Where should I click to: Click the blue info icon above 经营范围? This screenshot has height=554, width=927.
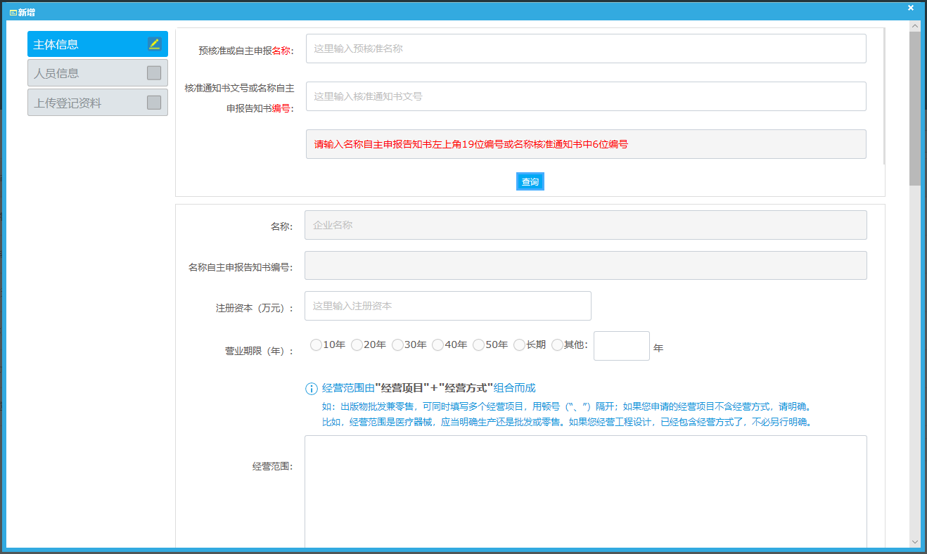click(311, 389)
